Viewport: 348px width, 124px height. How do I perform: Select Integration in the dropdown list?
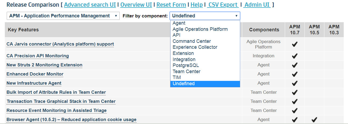(205, 59)
